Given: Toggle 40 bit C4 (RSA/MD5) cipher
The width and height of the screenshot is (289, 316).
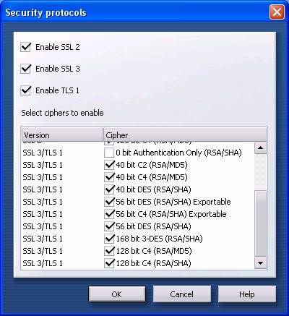Looking at the screenshot, I should (x=109, y=177).
